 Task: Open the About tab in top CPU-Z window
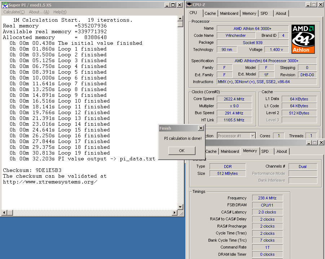pyautogui.click(x=281, y=13)
